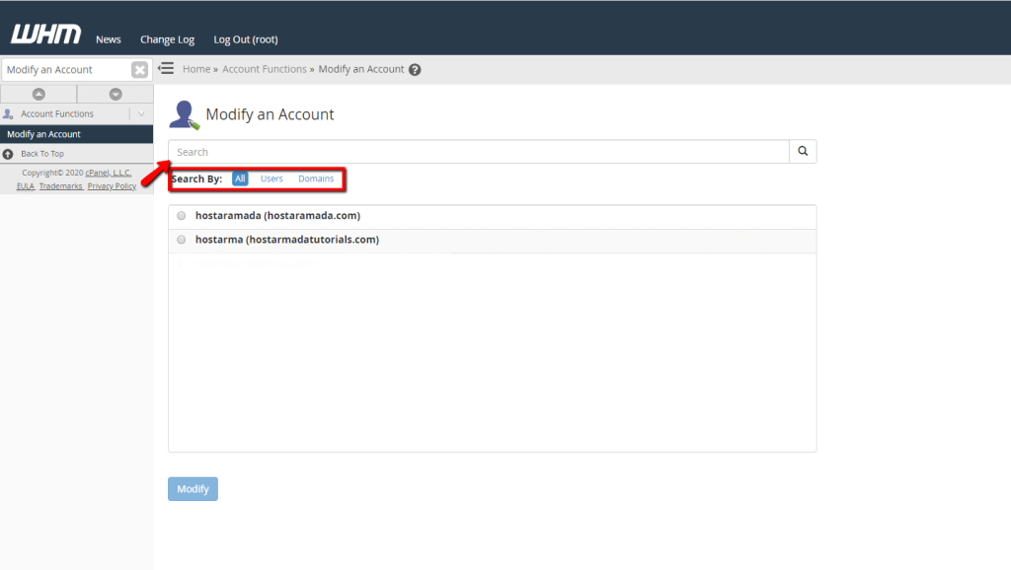Open the News menu
The height and width of the screenshot is (570, 1011).
coord(108,39)
